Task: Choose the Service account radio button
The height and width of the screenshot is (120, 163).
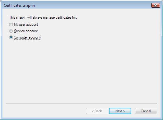Action: coord(11,31)
